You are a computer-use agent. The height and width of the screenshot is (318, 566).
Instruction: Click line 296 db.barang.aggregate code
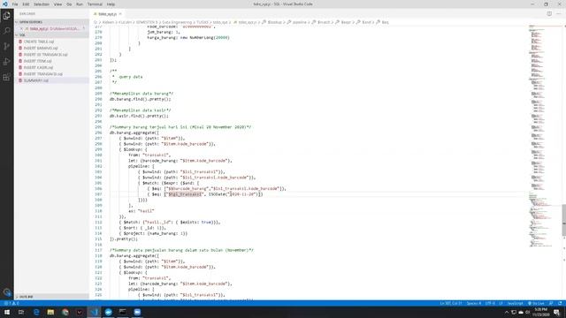134,132
